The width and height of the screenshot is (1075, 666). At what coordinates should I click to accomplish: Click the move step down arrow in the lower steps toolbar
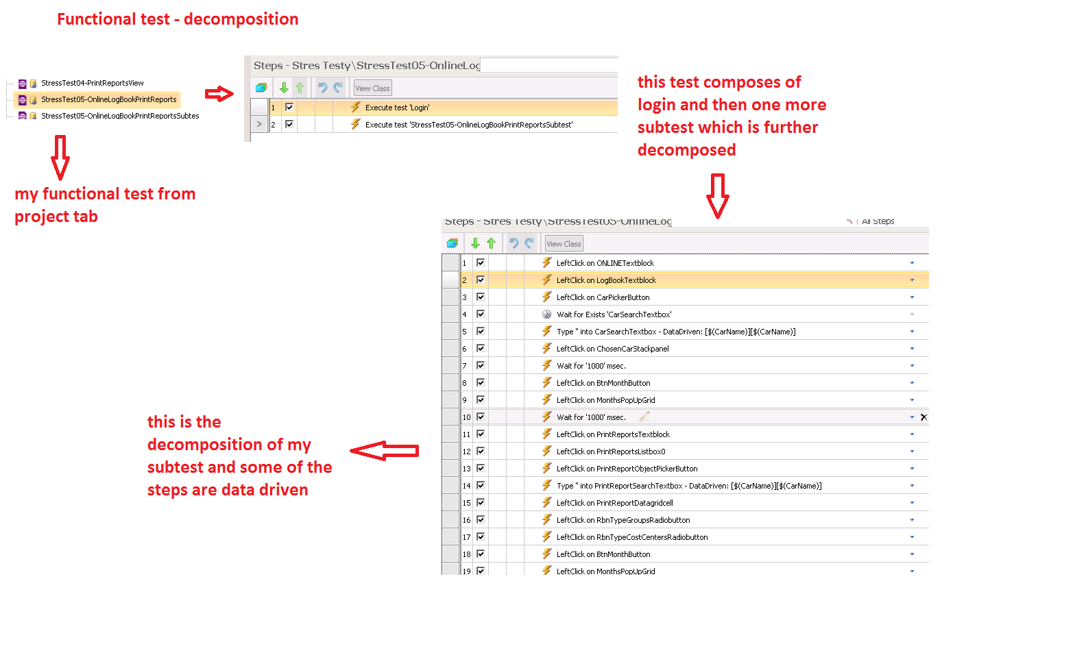(x=475, y=243)
